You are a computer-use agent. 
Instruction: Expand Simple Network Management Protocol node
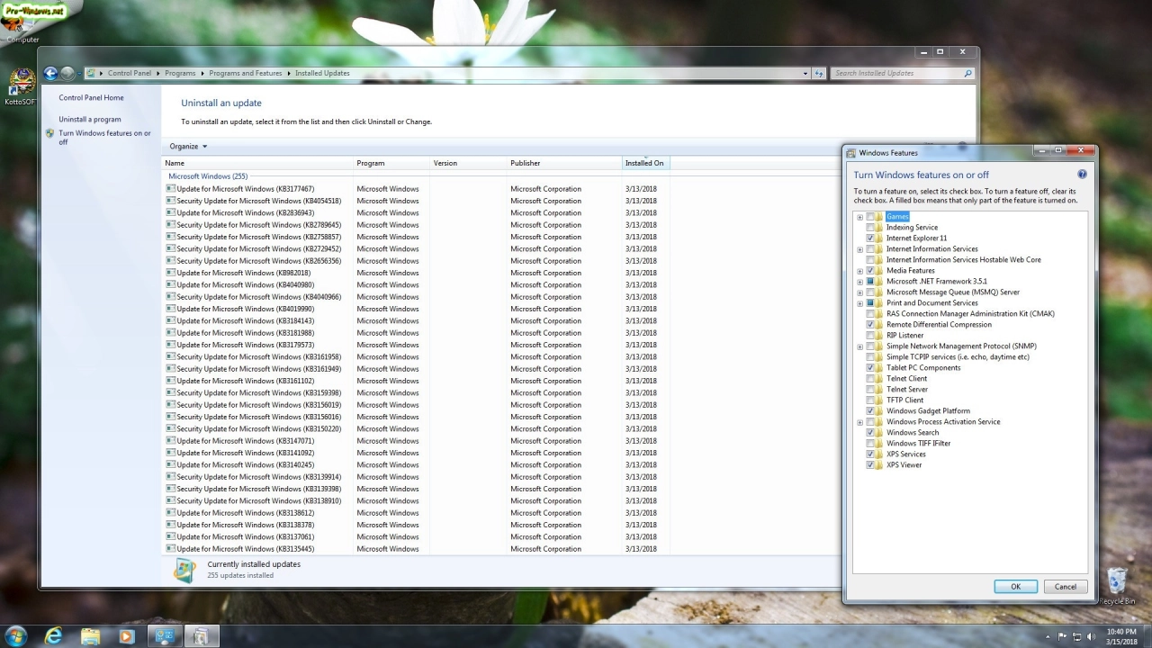coord(859,346)
